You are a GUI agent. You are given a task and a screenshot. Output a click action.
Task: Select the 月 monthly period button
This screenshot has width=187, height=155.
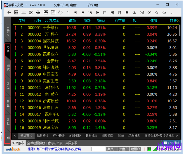(x=120, y=13)
